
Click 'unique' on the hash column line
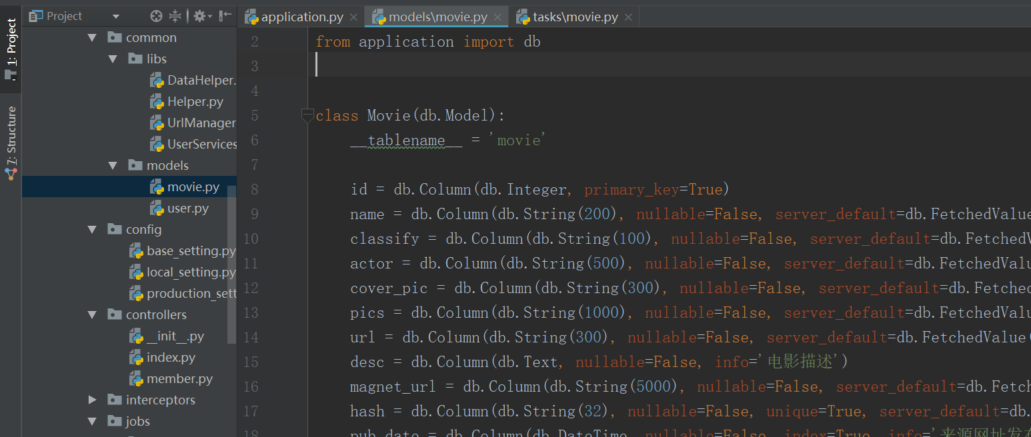pos(792,411)
